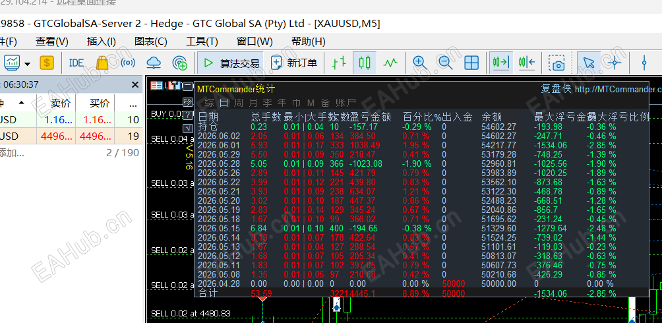Toggle chart auto scroll to end

[500, 63]
